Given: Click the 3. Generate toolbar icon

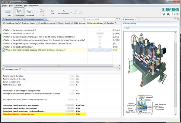Looking at the screenshot, I should pos(30,11).
